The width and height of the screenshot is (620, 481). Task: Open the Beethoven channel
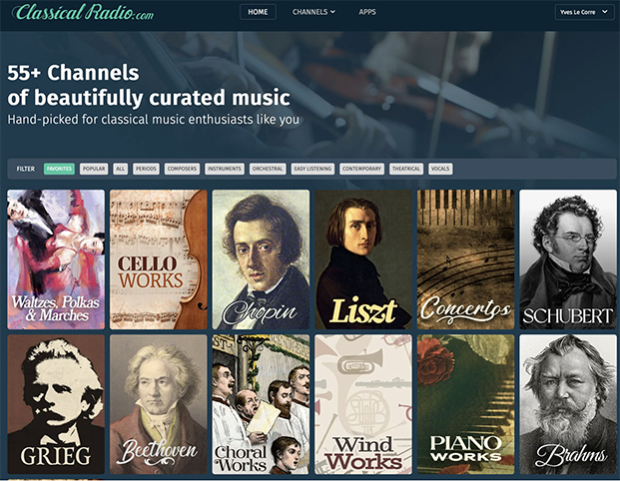159,404
